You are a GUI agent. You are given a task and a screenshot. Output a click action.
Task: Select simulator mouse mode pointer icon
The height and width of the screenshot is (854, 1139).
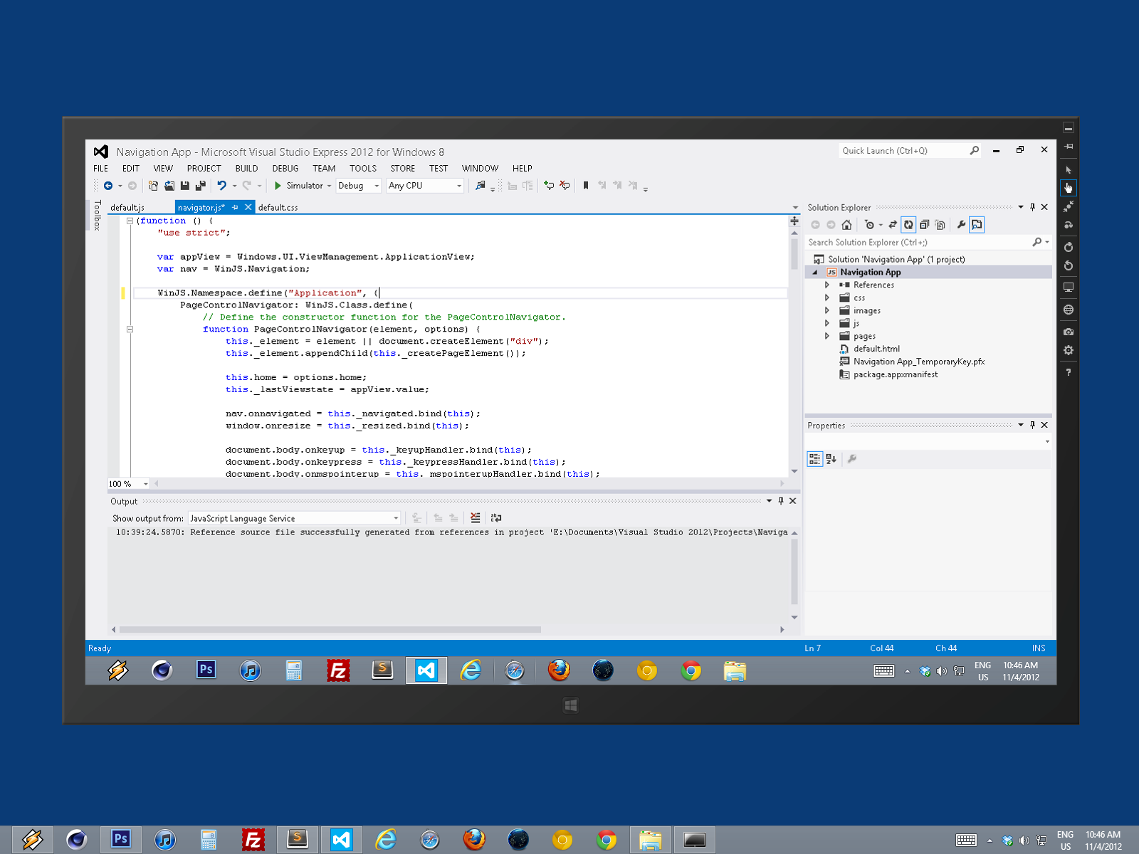tap(1069, 170)
